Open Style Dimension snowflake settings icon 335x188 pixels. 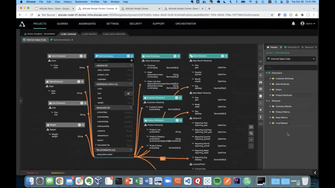coord(79,82)
